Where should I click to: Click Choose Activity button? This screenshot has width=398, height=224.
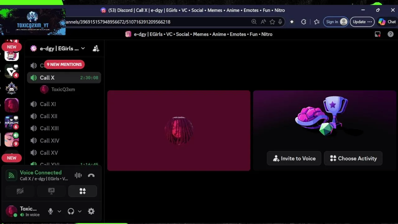(x=353, y=159)
